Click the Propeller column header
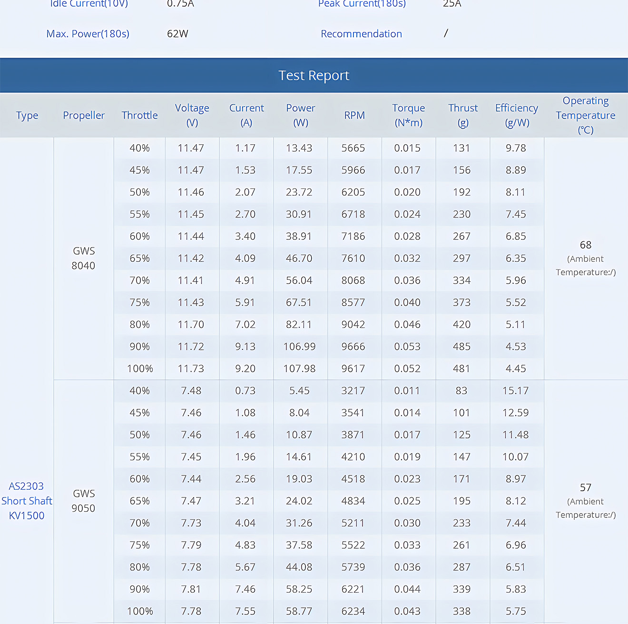The width and height of the screenshot is (628, 624). 84,116
